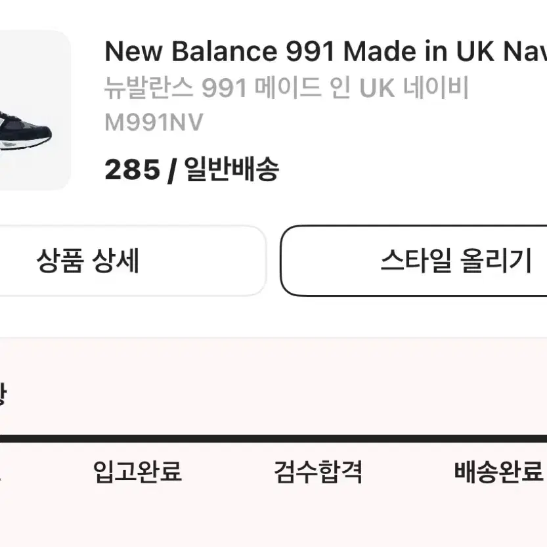Screen dimensions: 547x547
Task: Select the 검수합격 progress step
Action: click(x=318, y=471)
